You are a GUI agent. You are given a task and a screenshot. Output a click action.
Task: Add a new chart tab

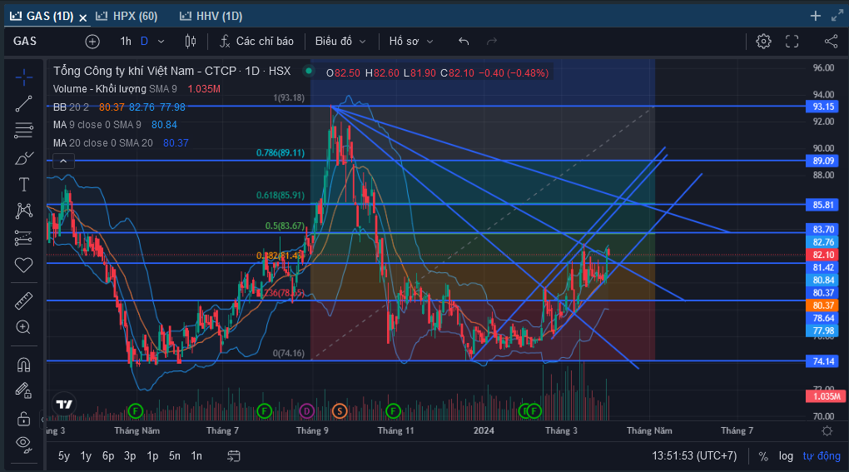tap(816, 17)
